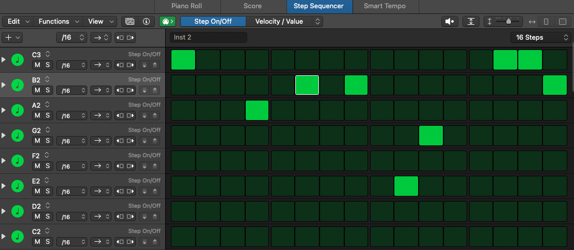
Task: Open the 16 Steps pattern length dropdown
Action: pyautogui.click(x=540, y=37)
